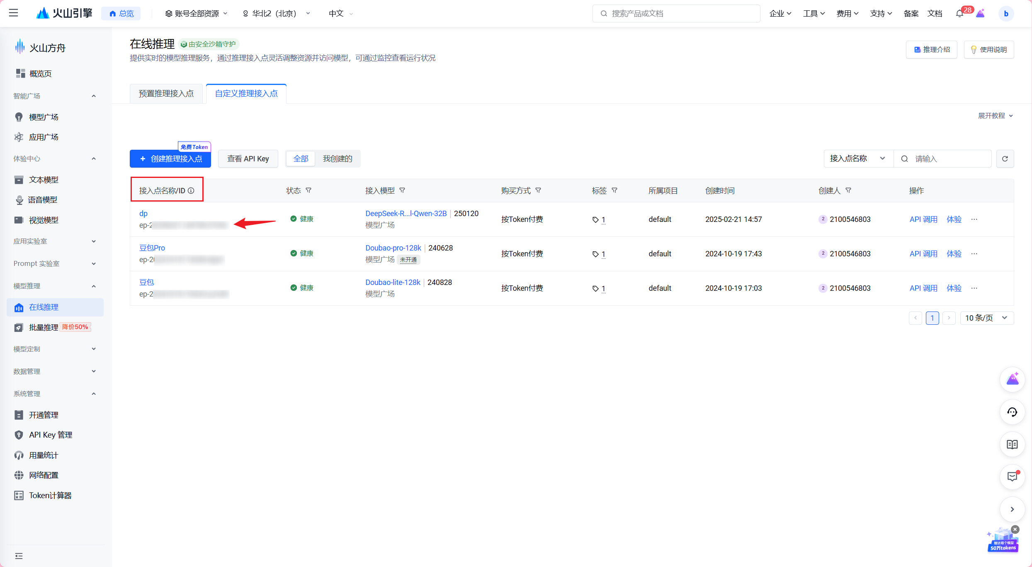
Task: Click the 火山引擎 logo
Action: coord(64,13)
